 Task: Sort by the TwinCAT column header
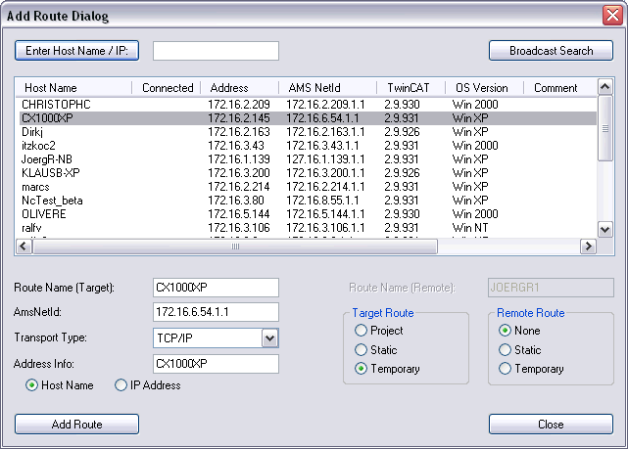(x=411, y=88)
